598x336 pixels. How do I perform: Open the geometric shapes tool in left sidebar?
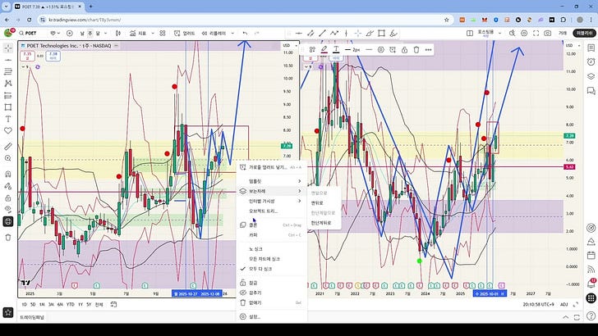pyautogui.click(x=8, y=107)
